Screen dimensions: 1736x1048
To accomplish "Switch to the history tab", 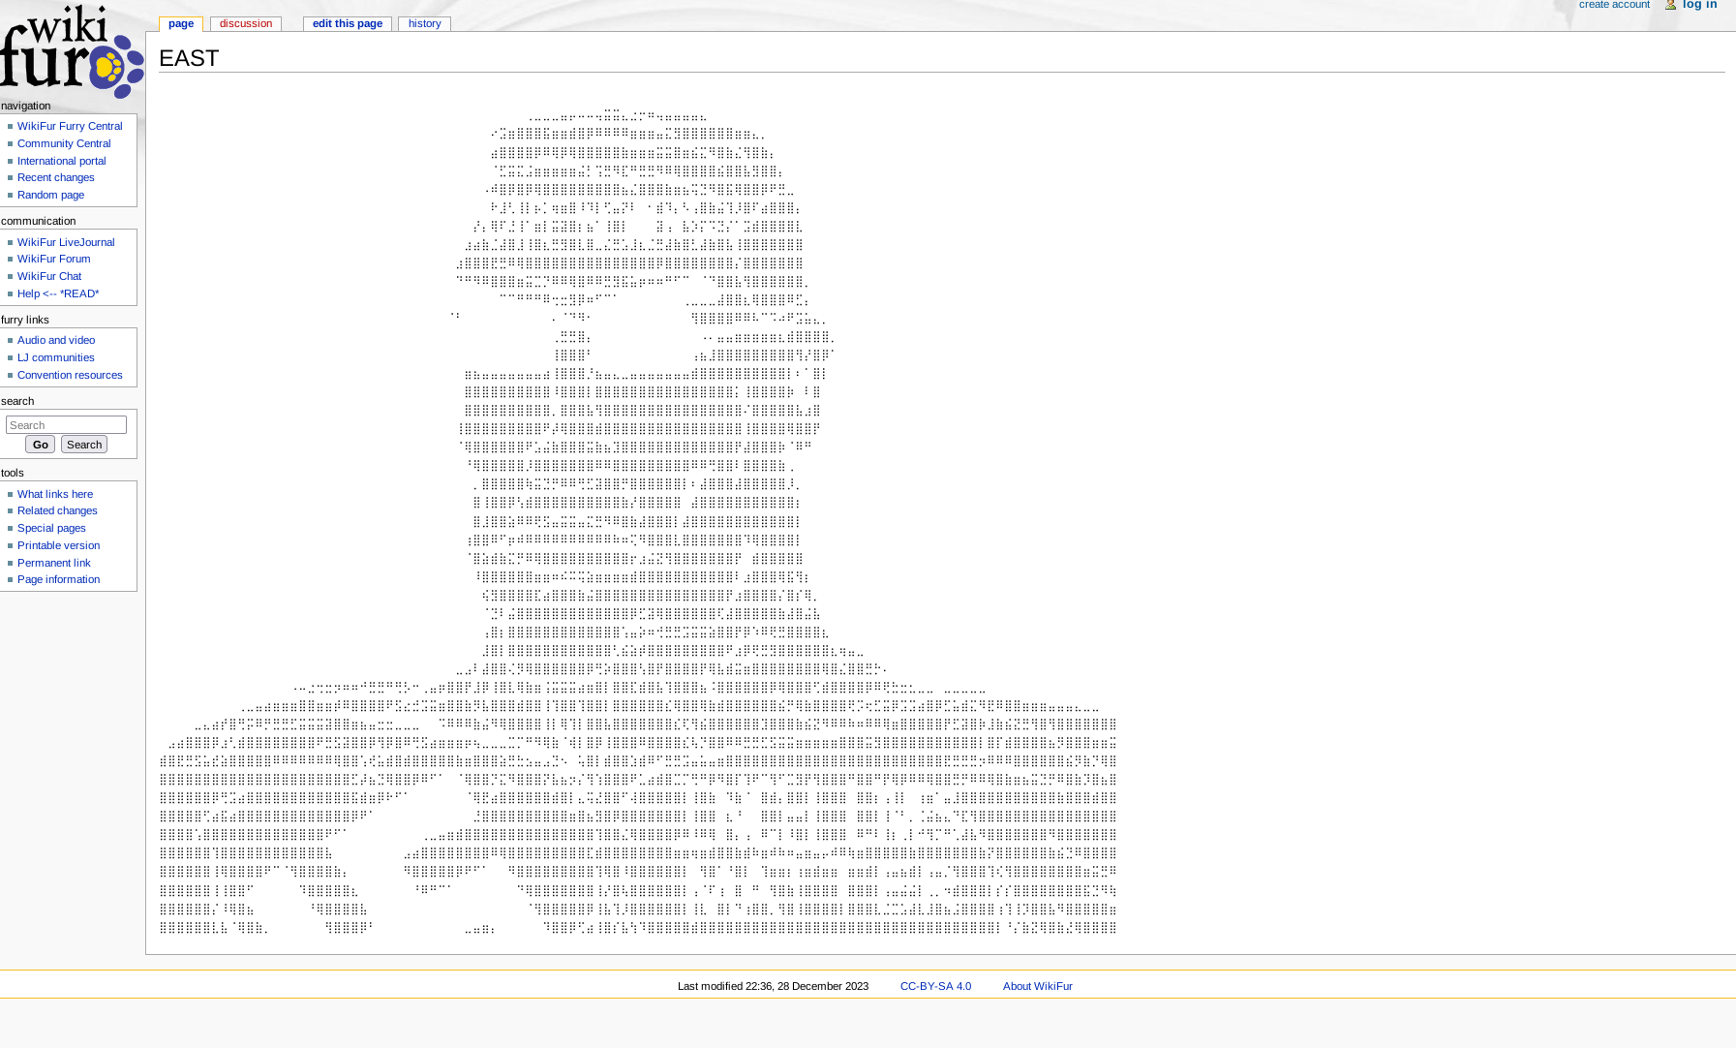I will point(424,23).
